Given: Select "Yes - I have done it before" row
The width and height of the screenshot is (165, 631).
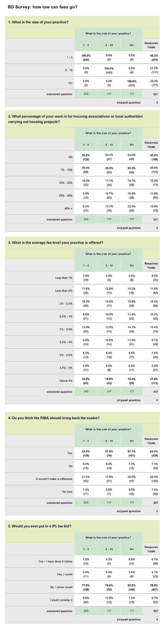Looking at the screenshot, I should click(55, 561).
